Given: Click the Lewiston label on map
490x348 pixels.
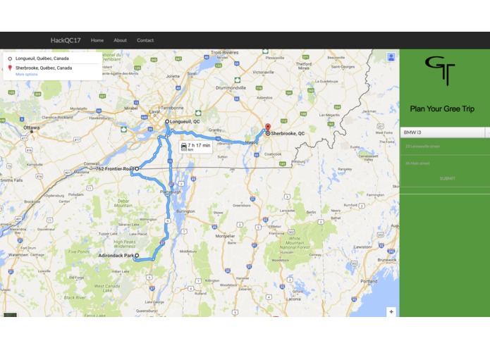Looking at the screenshot, I should (x=362, y=247).
